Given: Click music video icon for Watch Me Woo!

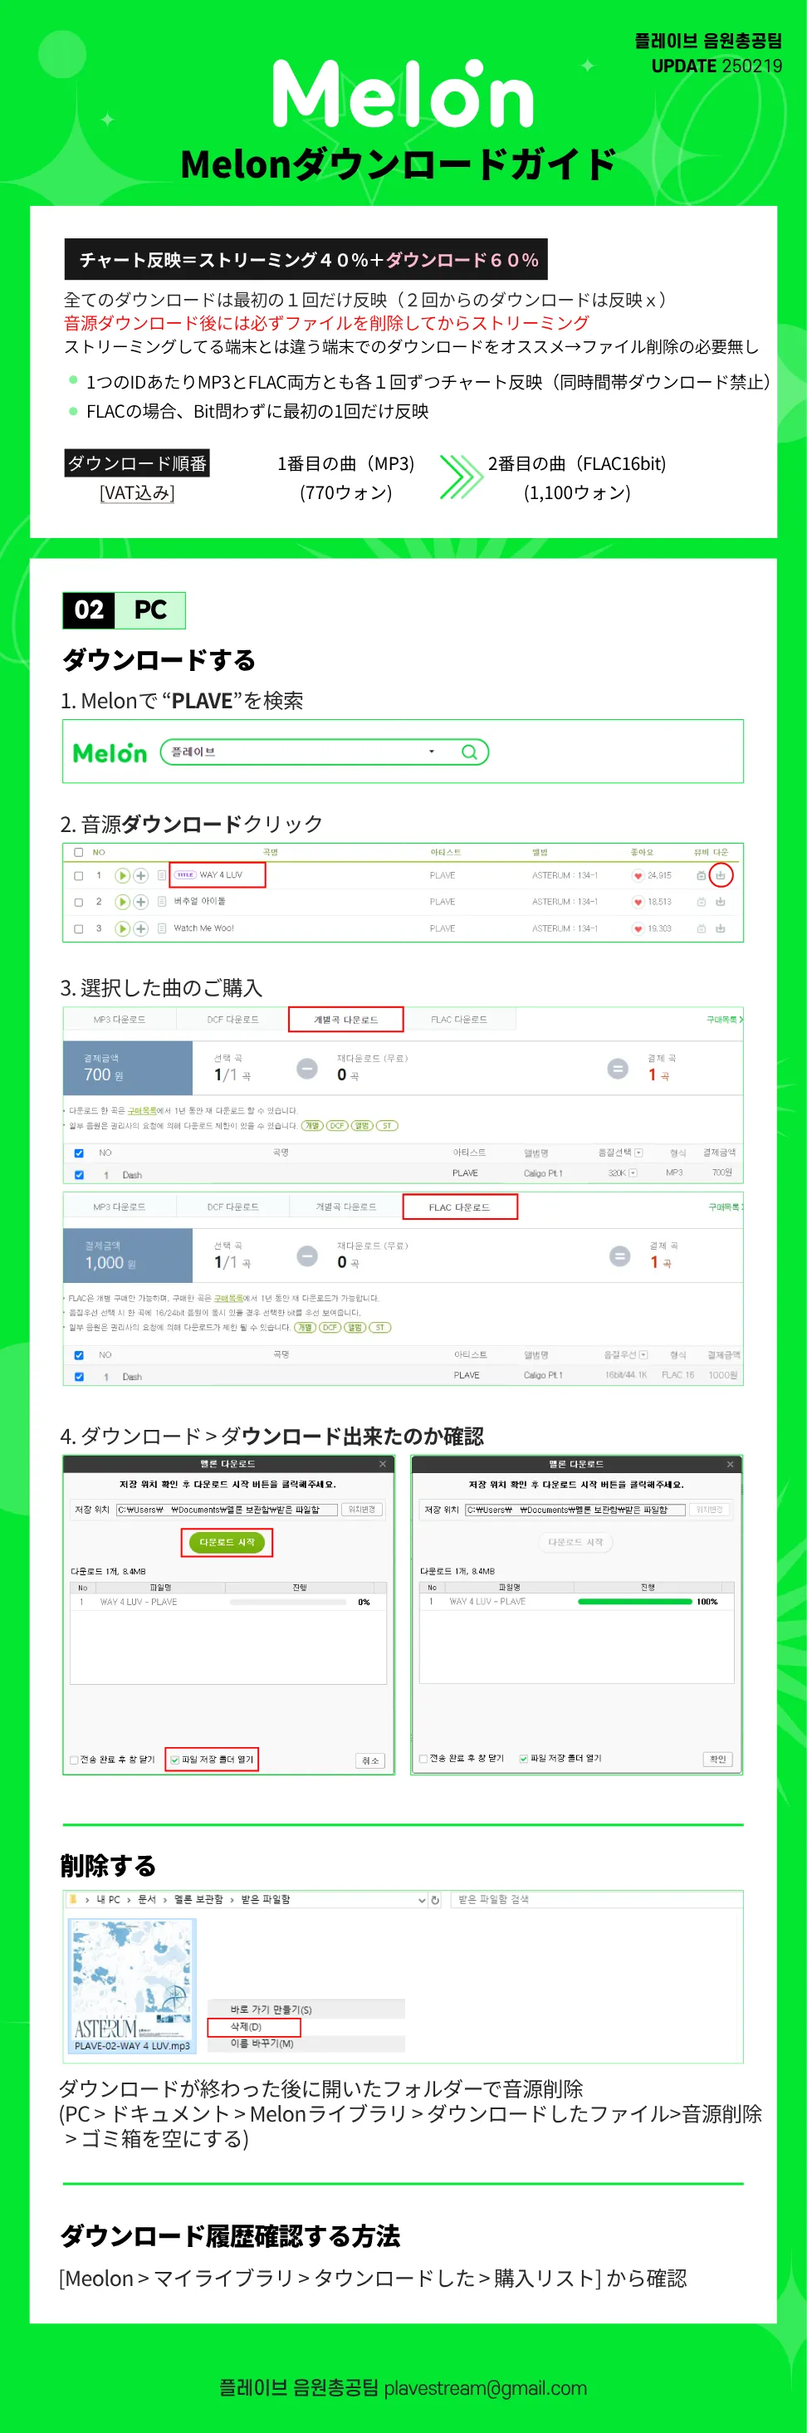Looking at the screenshot, I should coord(701,928).
